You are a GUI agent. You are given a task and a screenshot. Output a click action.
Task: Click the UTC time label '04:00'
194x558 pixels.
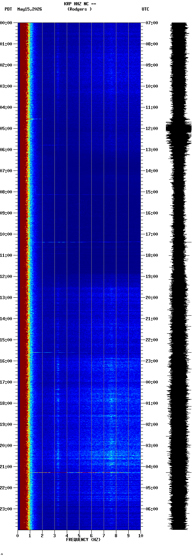(x=152, y=467)
